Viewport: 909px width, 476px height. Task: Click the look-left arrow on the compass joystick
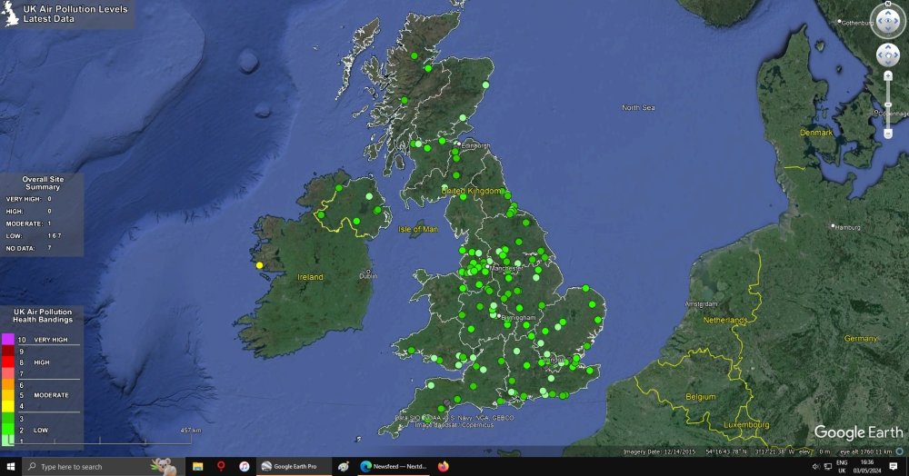click(x=879, y=22)
